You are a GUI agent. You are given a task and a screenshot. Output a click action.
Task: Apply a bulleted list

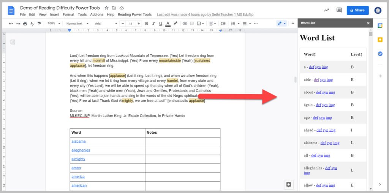[245, 24]
